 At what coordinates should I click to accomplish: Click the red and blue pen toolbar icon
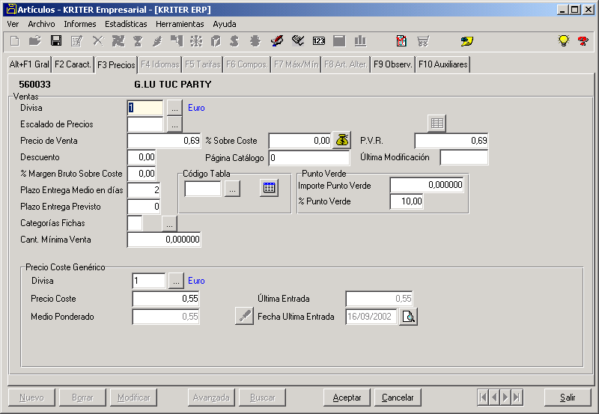[x=277, y=41]
